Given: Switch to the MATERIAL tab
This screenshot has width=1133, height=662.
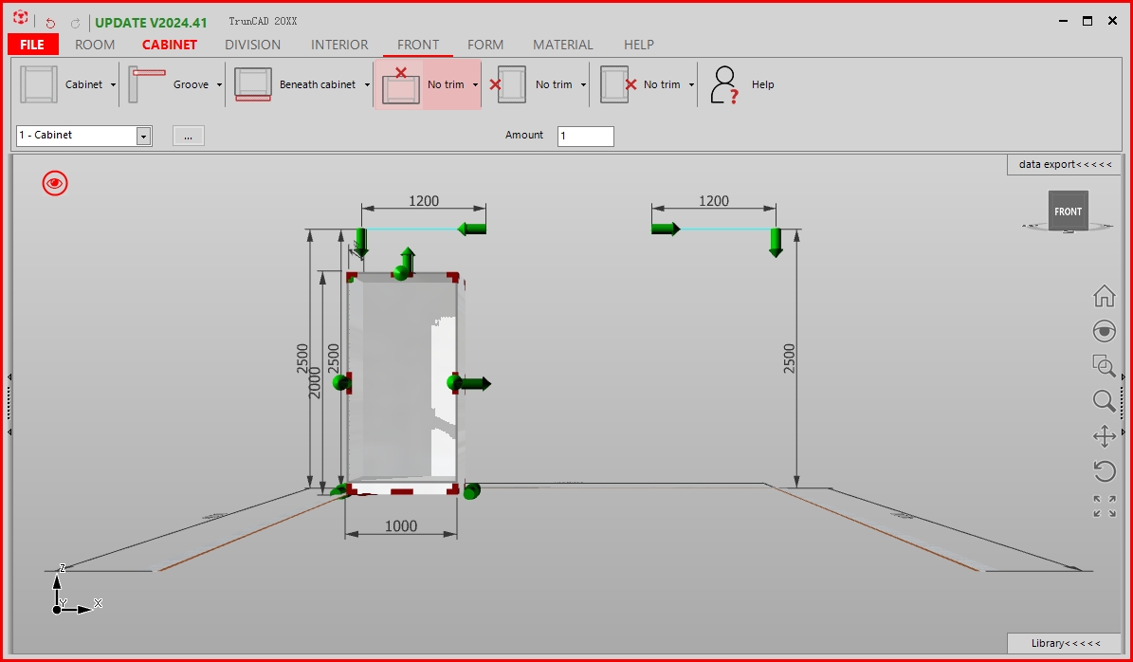Looking at the screenshot, I should 563,45.
